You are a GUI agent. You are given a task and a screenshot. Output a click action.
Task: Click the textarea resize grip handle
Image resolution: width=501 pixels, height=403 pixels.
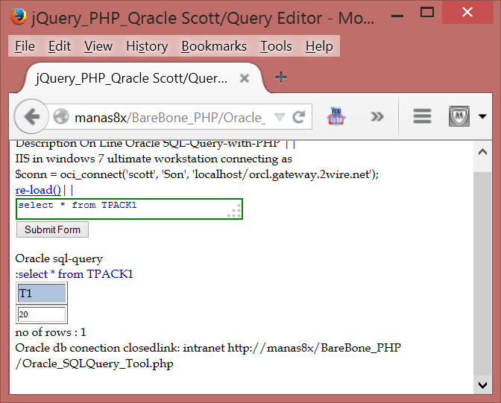pos(235,212)
